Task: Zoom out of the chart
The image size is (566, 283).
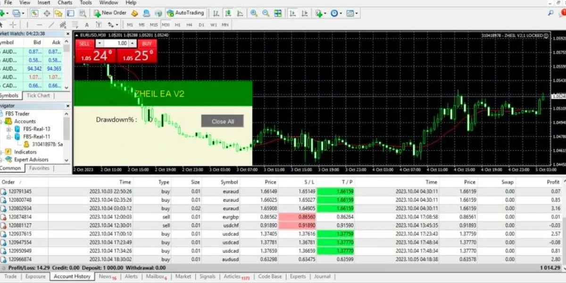Action: pos(266,13)
